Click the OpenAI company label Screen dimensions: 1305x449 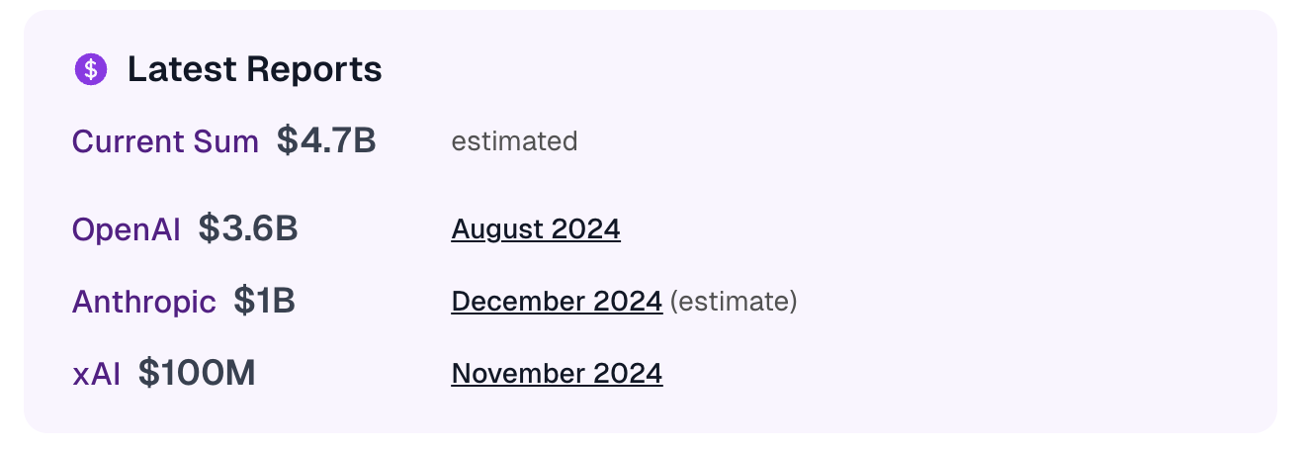127,229
